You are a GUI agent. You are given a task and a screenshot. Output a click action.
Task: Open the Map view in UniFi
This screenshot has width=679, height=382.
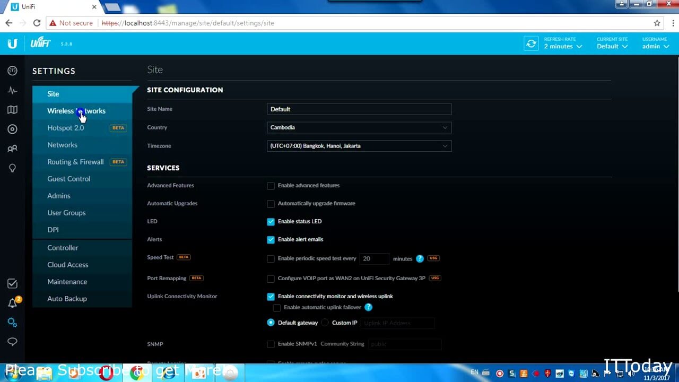coord(12,110)
